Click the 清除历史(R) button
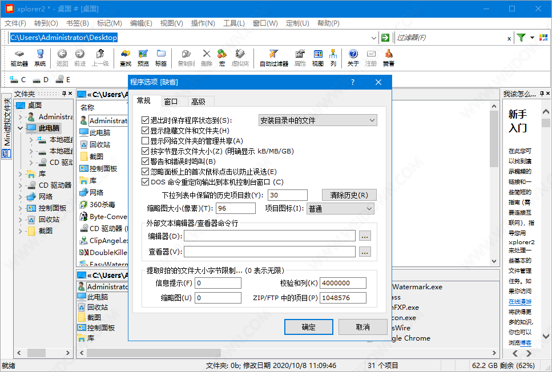Viewport: 552px width, 372px height. click(x=349, y=195)
